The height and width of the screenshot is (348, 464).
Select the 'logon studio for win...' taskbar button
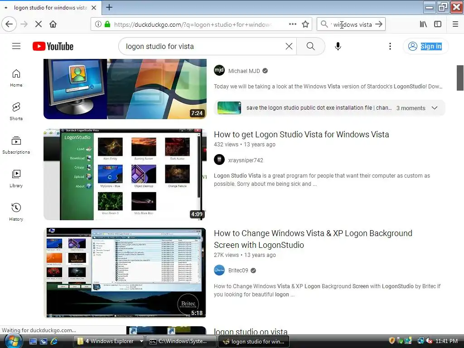point(254,341)
